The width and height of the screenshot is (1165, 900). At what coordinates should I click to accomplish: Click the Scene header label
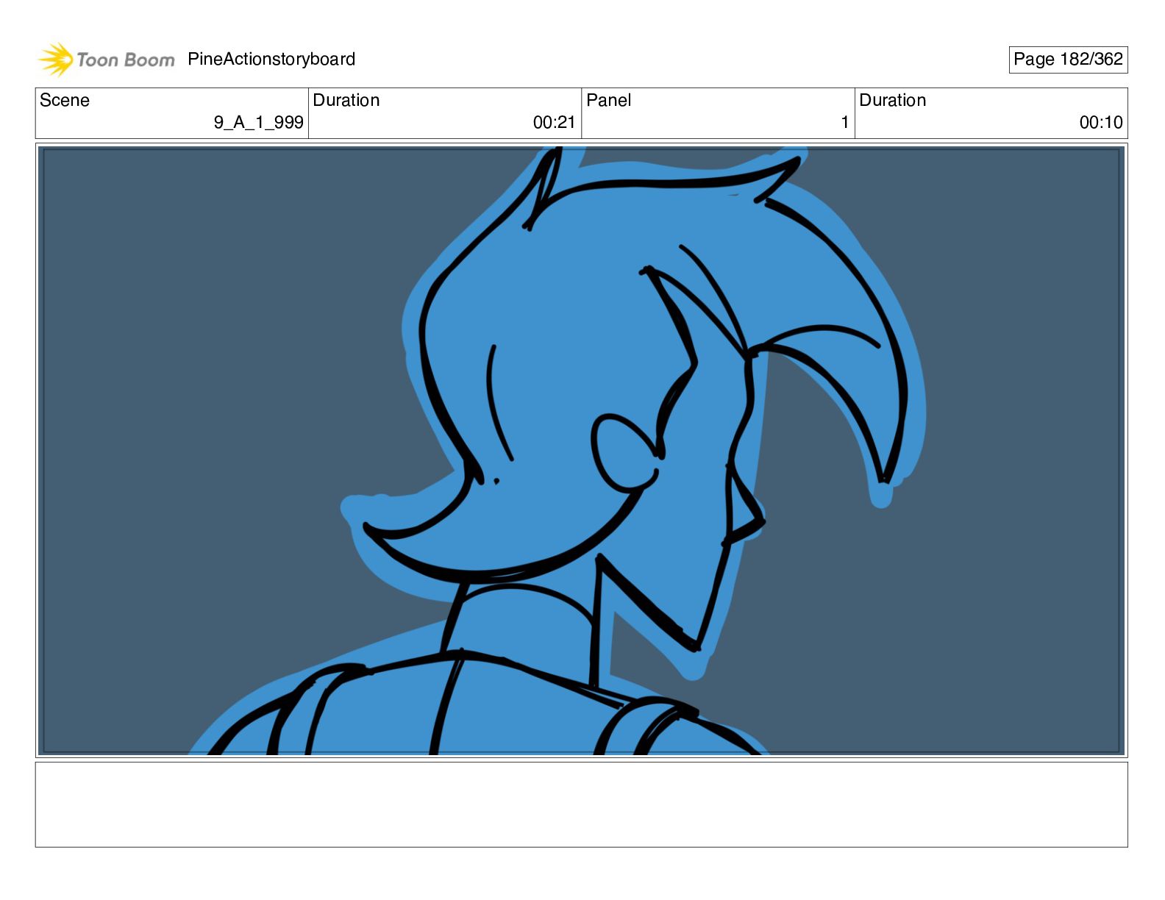tap(65, 100)
